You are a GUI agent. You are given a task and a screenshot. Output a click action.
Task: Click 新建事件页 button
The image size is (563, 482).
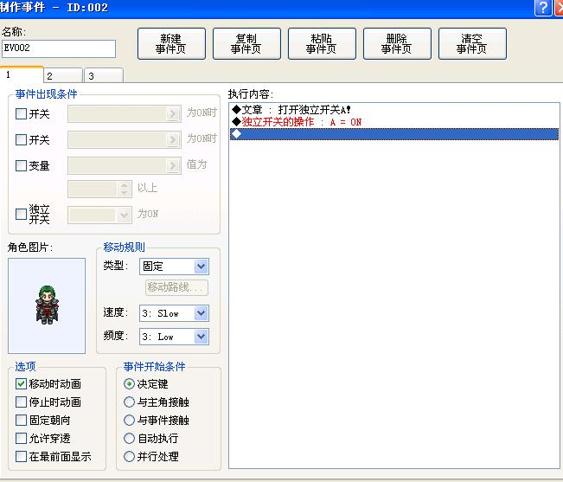click(x=171, y=43)
